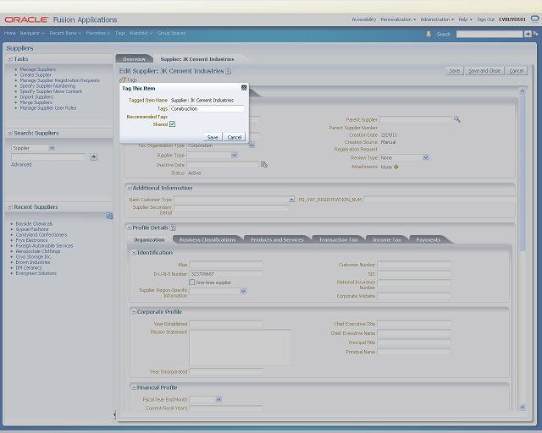Image resolution: width=542 pixels, height=433 pixels.
Task: Open Inactive Date calendar picker
Action: click(264, 165)
